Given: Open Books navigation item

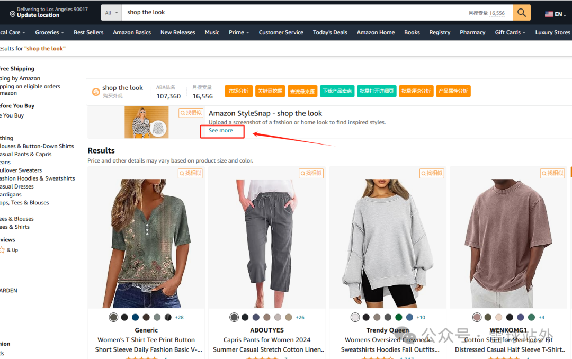Looking at the screenshot, I should click(412, 32).
